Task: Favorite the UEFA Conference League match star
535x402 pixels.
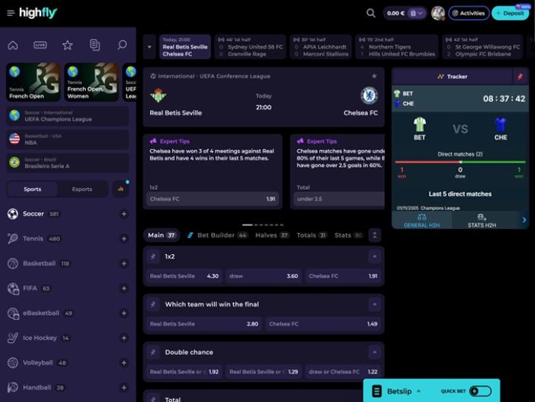Action: pos(374,76)
